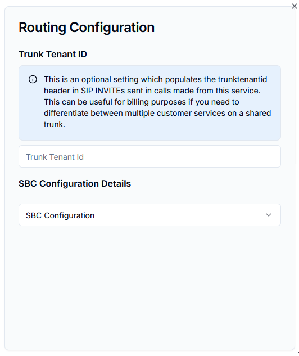The image size is (299, 356).
Task: Open the SBC Configuration dropdown
Action: coord(149,215)
